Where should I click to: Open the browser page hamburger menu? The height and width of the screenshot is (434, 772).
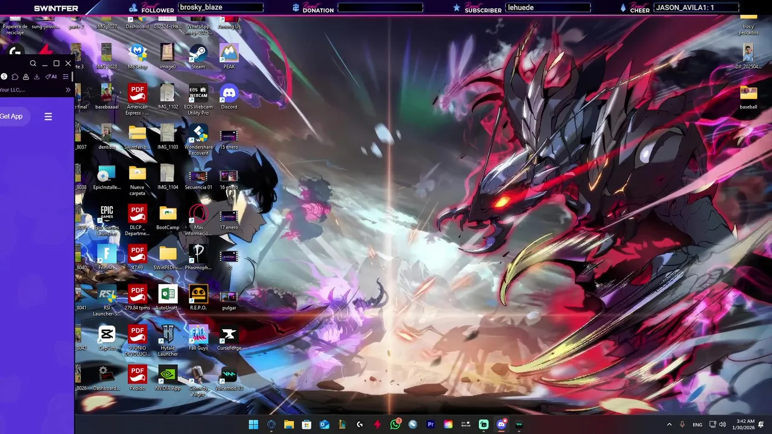(x=48, y=116)
